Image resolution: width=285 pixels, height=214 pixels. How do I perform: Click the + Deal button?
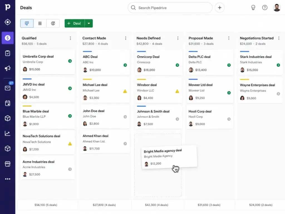pyautogui.click(x=75, y=23)
